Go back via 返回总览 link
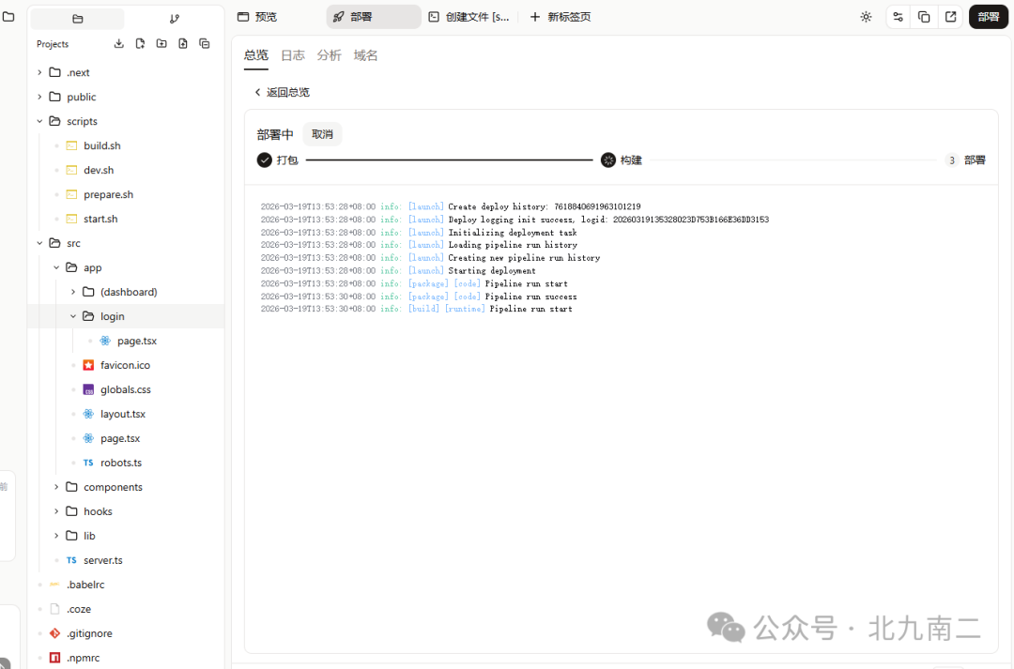1014x669 pixels. click(282, 92)
